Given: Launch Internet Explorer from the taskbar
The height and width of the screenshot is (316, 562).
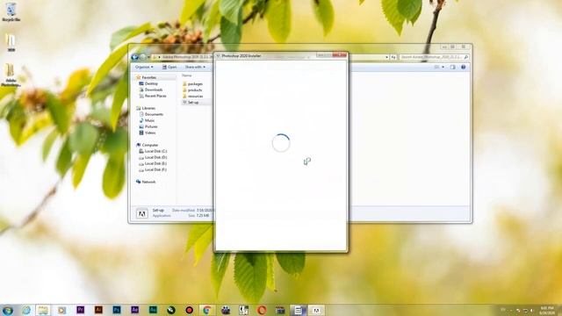Looking at the screenshot, I should 25,310.
